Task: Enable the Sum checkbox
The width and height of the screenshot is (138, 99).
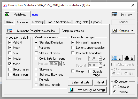Action: 10,53
